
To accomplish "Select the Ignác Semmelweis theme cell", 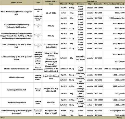I will click(x=17, y=112).
